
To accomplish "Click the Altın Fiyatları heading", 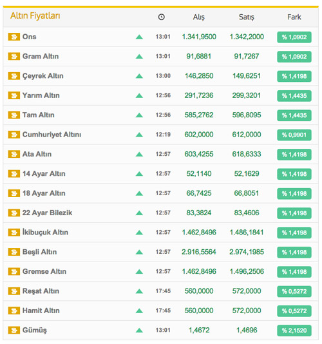I will tap(35, 16).
